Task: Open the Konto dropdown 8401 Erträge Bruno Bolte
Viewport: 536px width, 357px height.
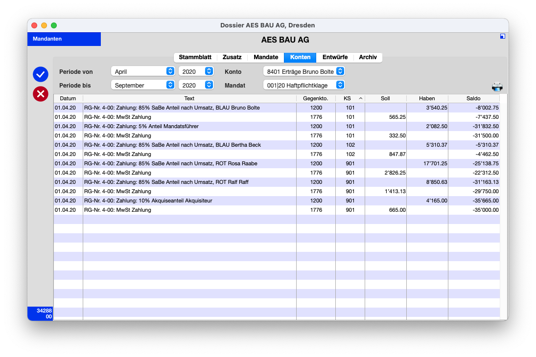Action: click(x=304, y=71)
